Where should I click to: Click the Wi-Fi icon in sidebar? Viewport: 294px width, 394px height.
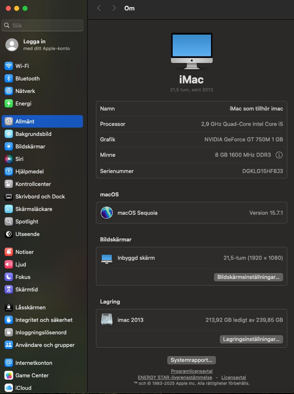point(9,66)
